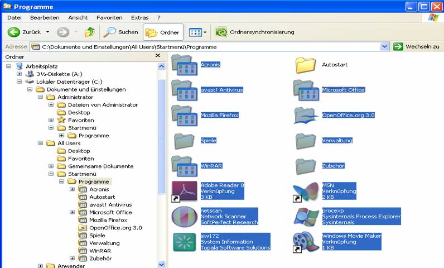Start Ordnersynchronisierung from the toolbar
Image resolution: width=444 pixels, height=268 pixels.
[x=254, y=32]
